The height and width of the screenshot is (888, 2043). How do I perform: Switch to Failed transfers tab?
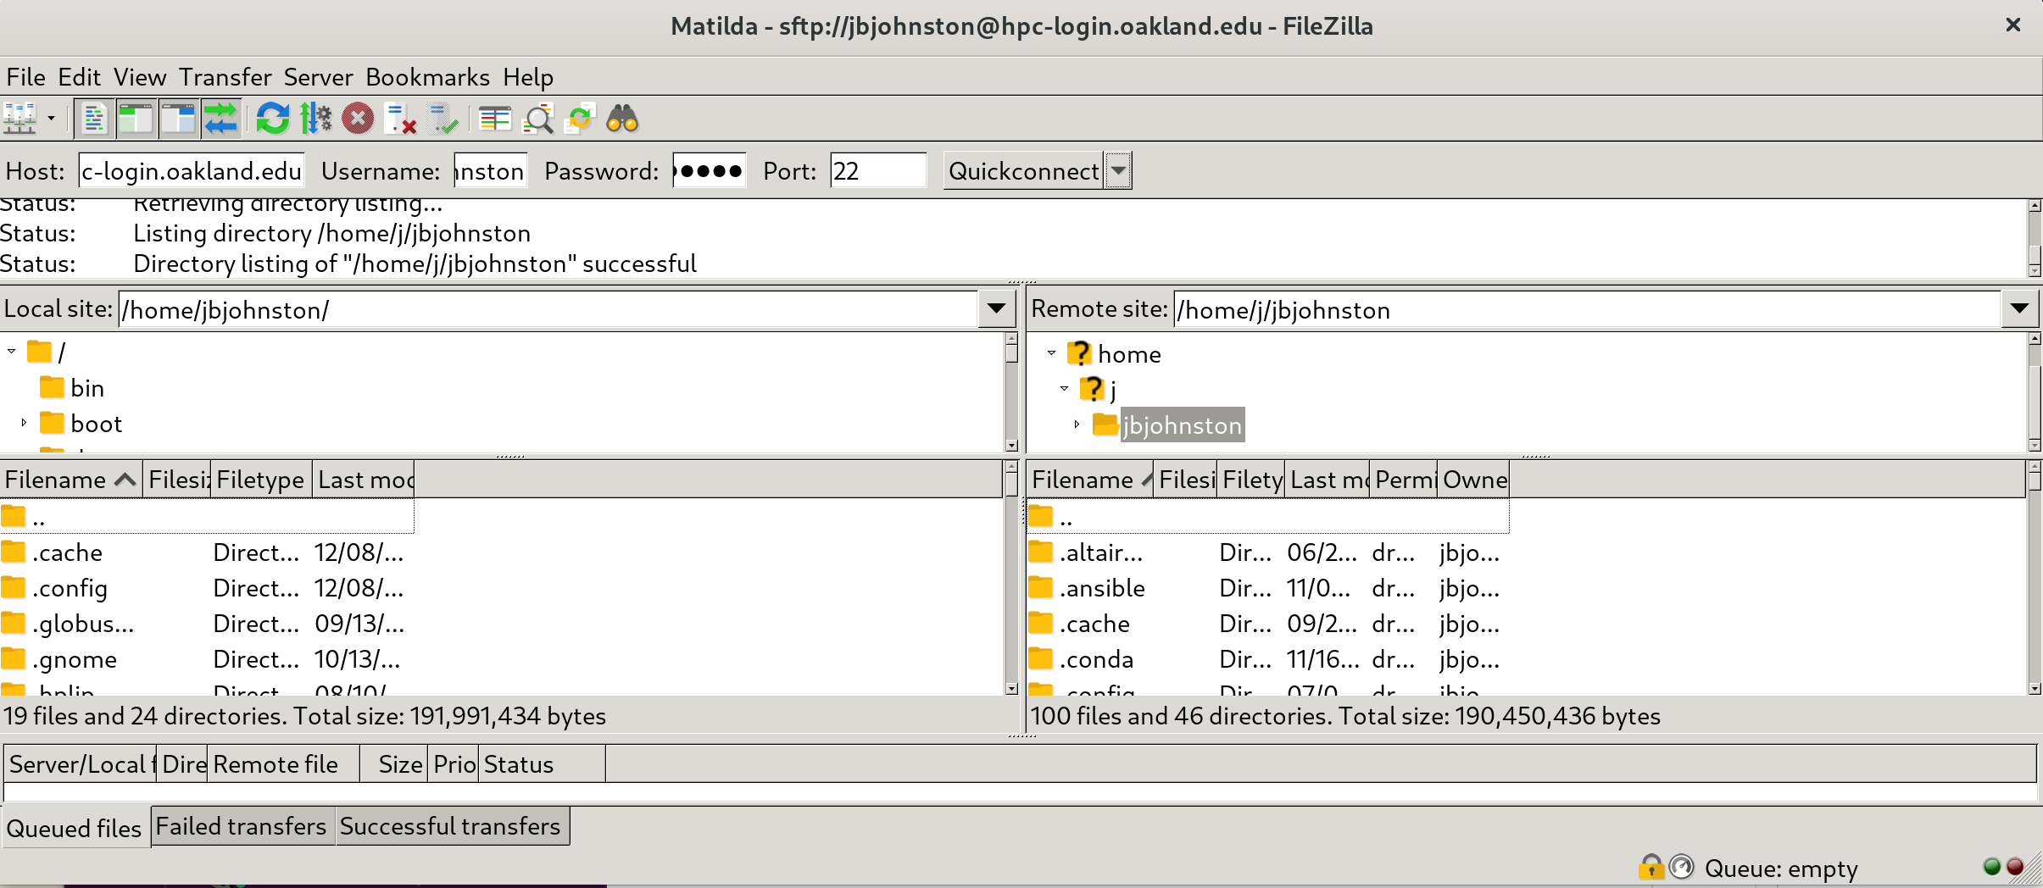click(x=242, y=826)
